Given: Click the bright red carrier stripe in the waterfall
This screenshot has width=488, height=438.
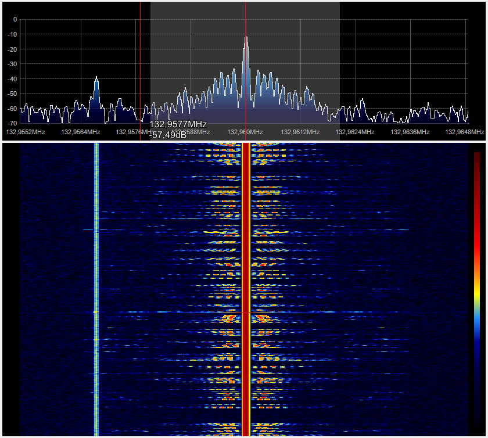Looking at the screenshot, I should pos(246,289).
